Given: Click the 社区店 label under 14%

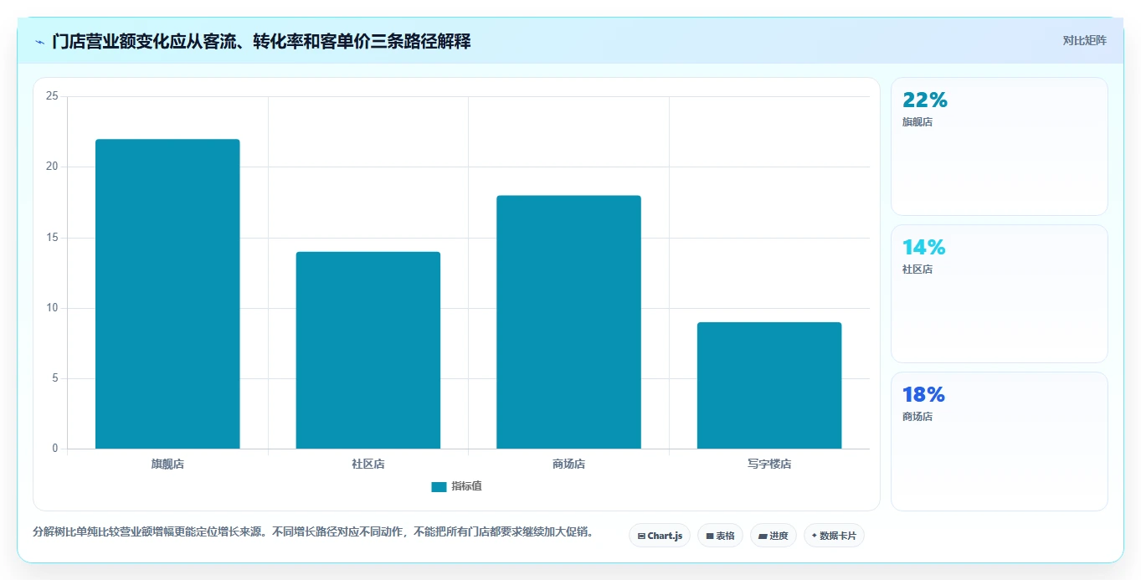Looking at the screenshot, I should pos(917,269).
